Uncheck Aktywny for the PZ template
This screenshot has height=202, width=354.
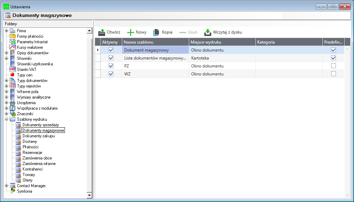(111, 66)
